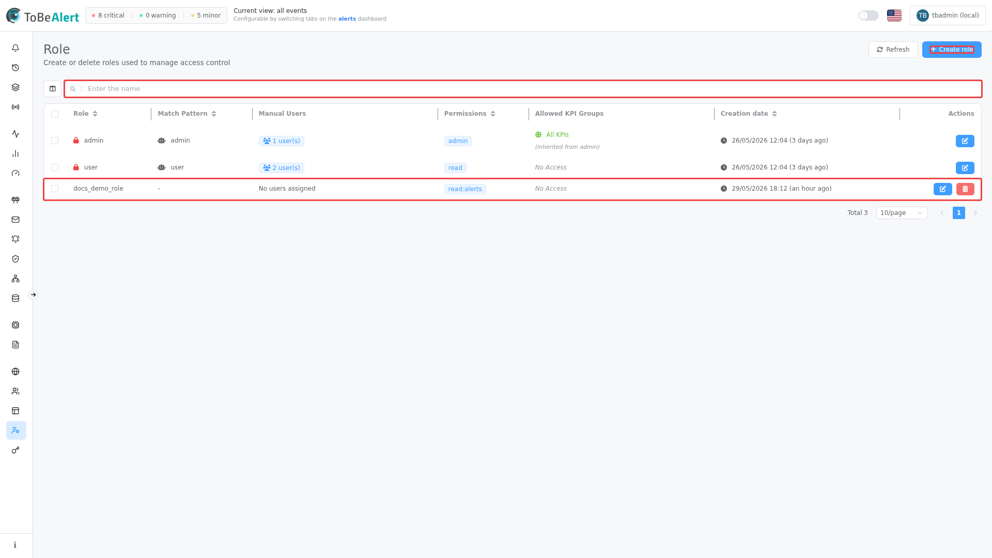
Task: Click the US flag language selector
Action: point(894,16)
